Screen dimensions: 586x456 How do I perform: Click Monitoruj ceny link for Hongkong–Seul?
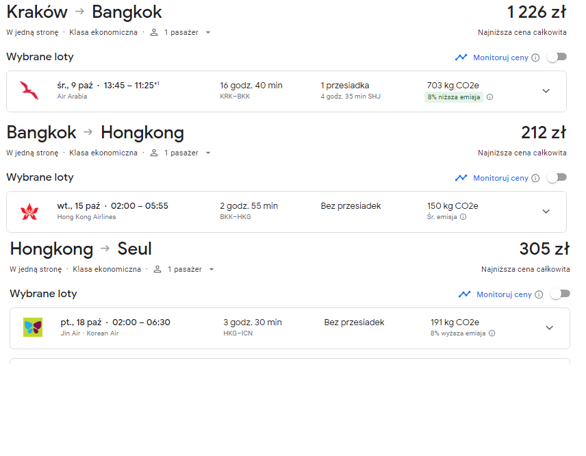504,294
